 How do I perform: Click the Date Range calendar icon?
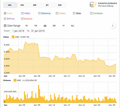[x=5, y=26]
